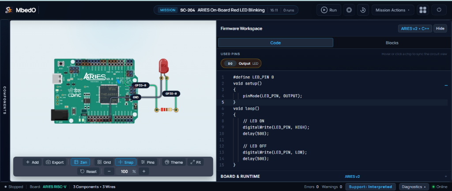
Task: Select the D0 Output LED pin chip
Action: tap(241, 63)
